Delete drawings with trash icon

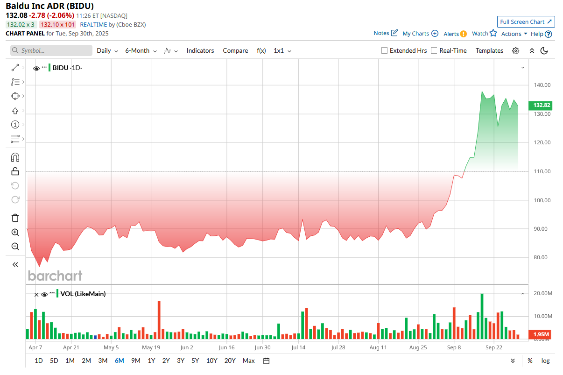[15, 218]
